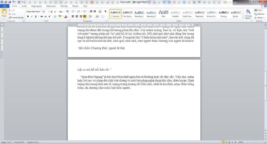Open Change Styles menu

point(248,14)
